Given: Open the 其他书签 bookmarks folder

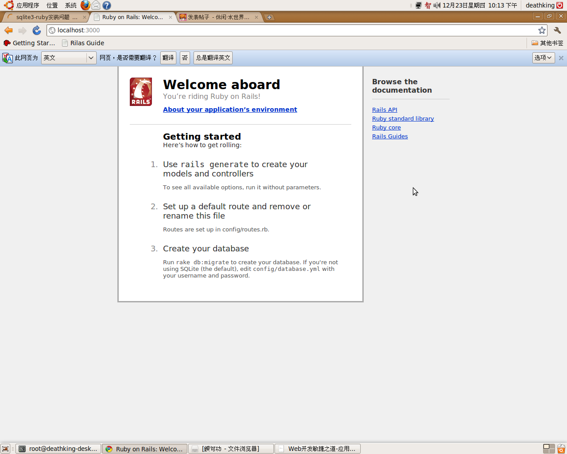Looking at the screenshot, I should click(548, 43).
